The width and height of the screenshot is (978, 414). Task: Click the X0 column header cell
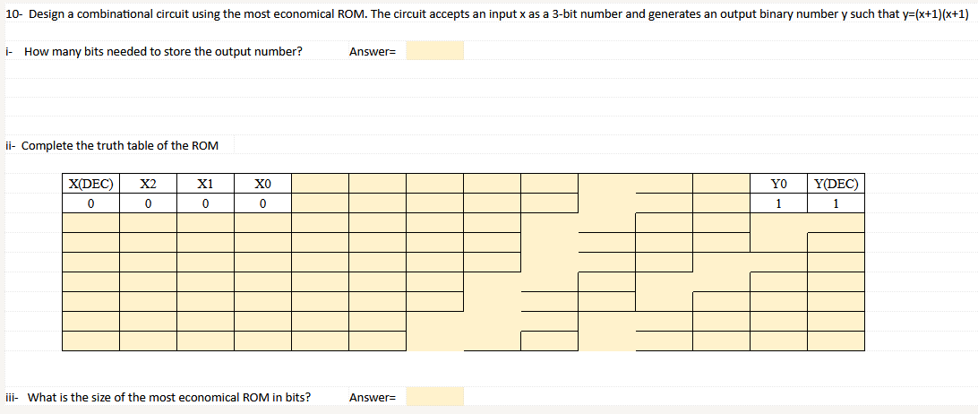262,185
